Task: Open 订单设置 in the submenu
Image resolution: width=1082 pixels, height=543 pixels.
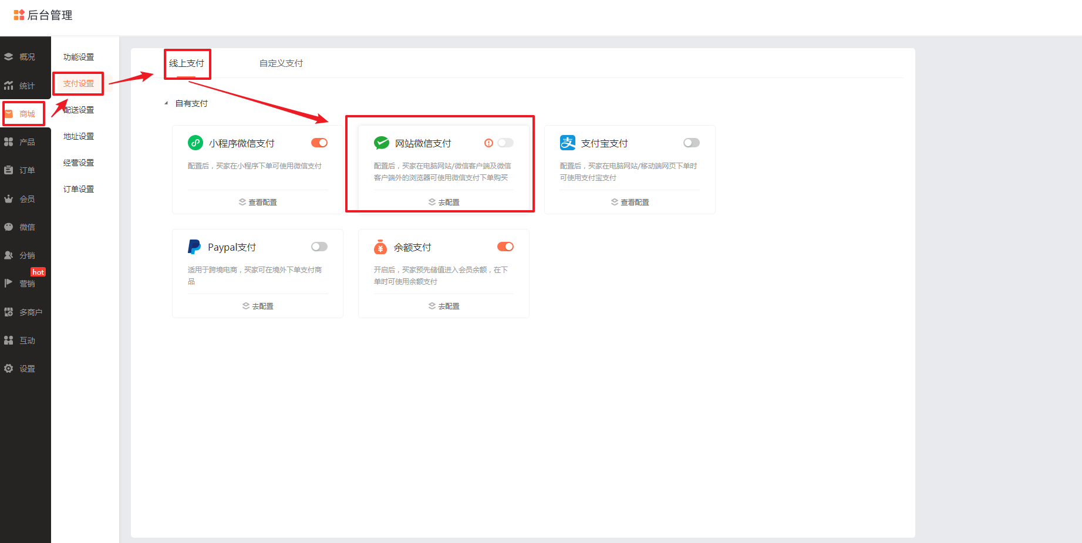Action: pos(79,189)
